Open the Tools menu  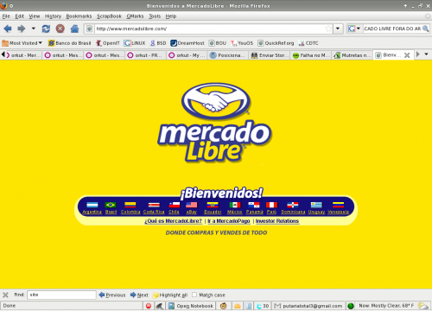click(155, 16)
